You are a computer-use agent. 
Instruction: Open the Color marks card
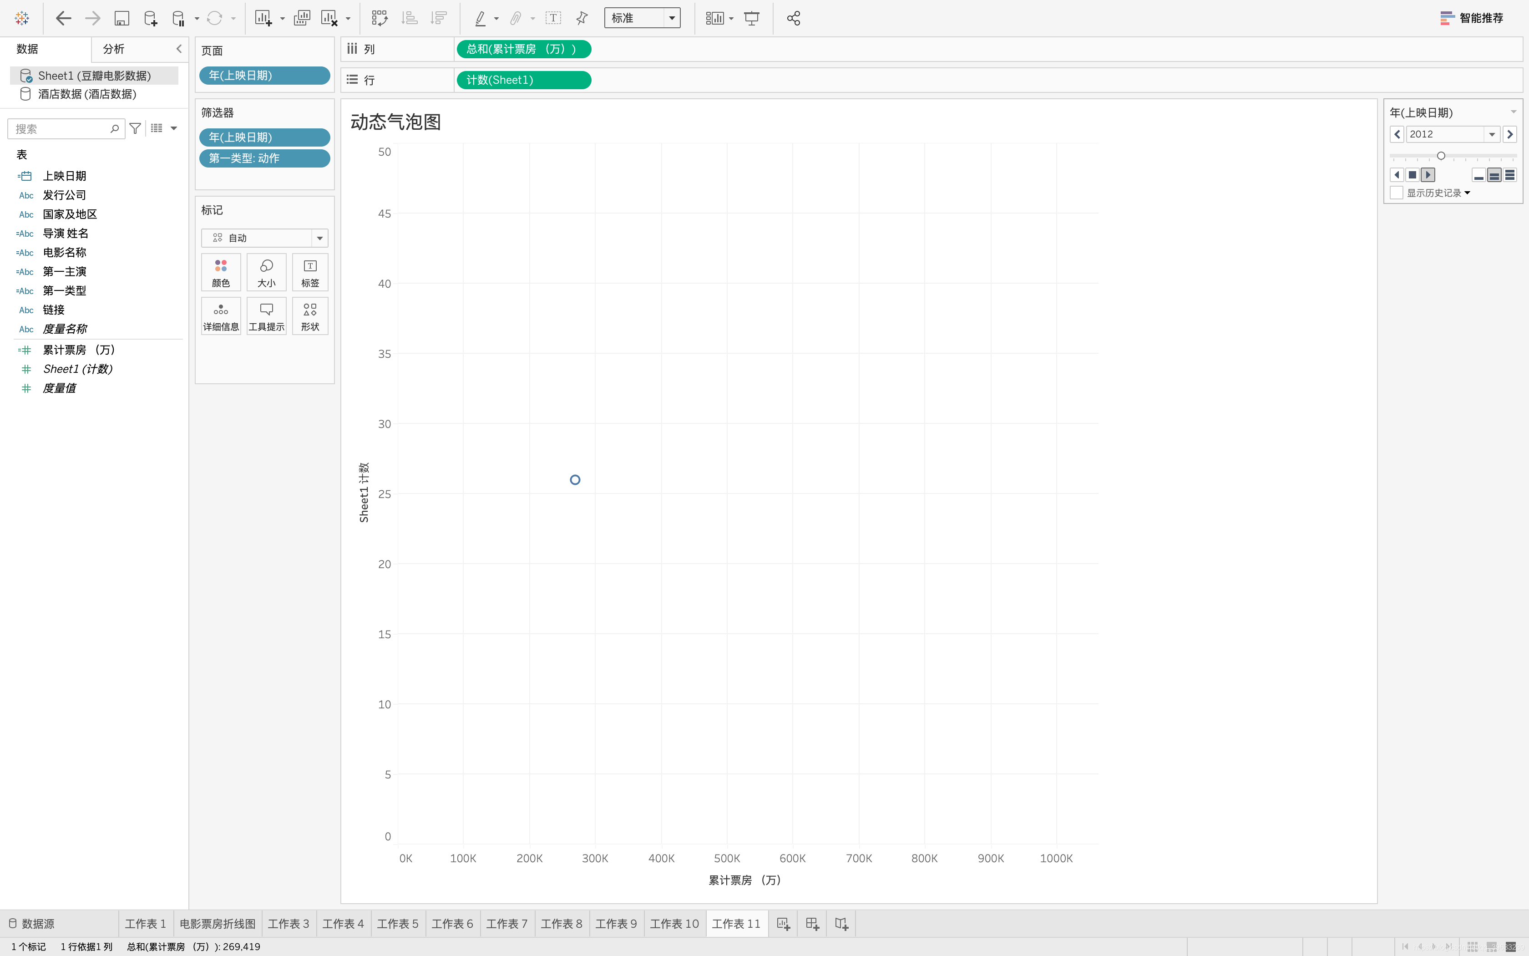pyautogui.click(x=221, y=272)
